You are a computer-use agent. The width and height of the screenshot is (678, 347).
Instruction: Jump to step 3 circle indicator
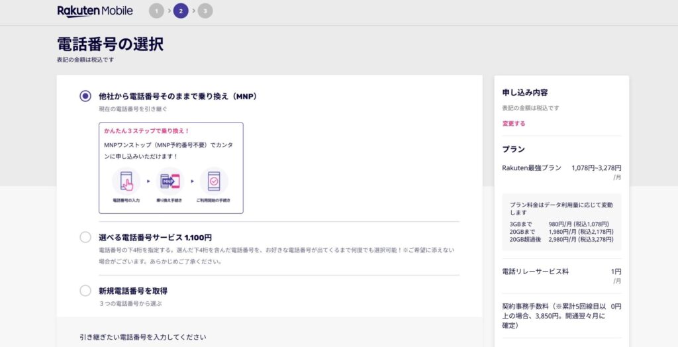[205, 11]
